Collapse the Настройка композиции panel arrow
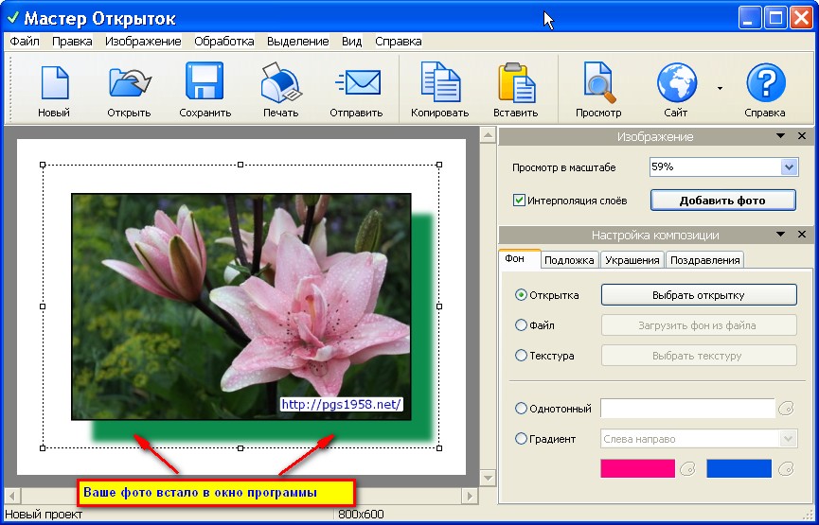Screen dimensions: 819x525 point(780,235)
